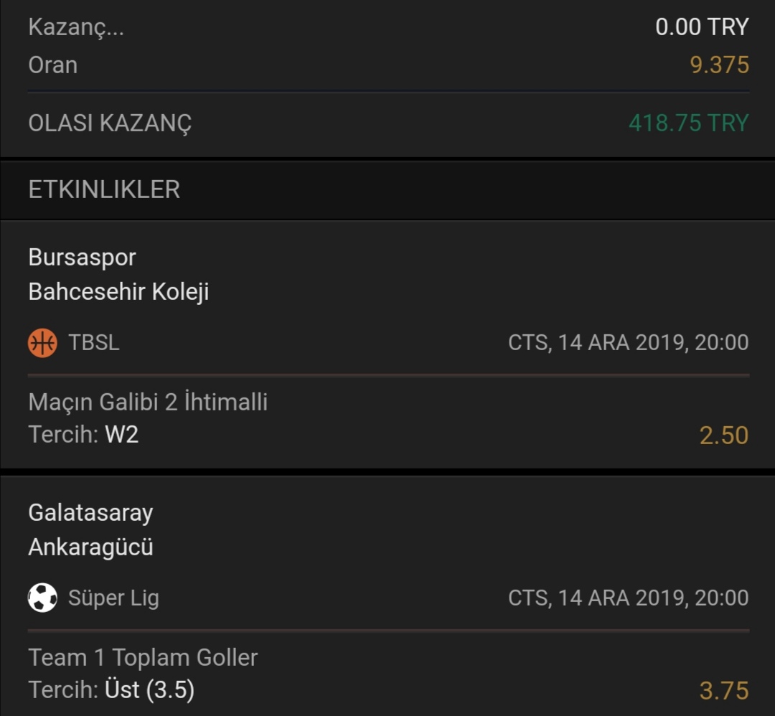Tap the soccer ball icon beside Süper Lig
The image size is (775, 716).
(42, 598)
